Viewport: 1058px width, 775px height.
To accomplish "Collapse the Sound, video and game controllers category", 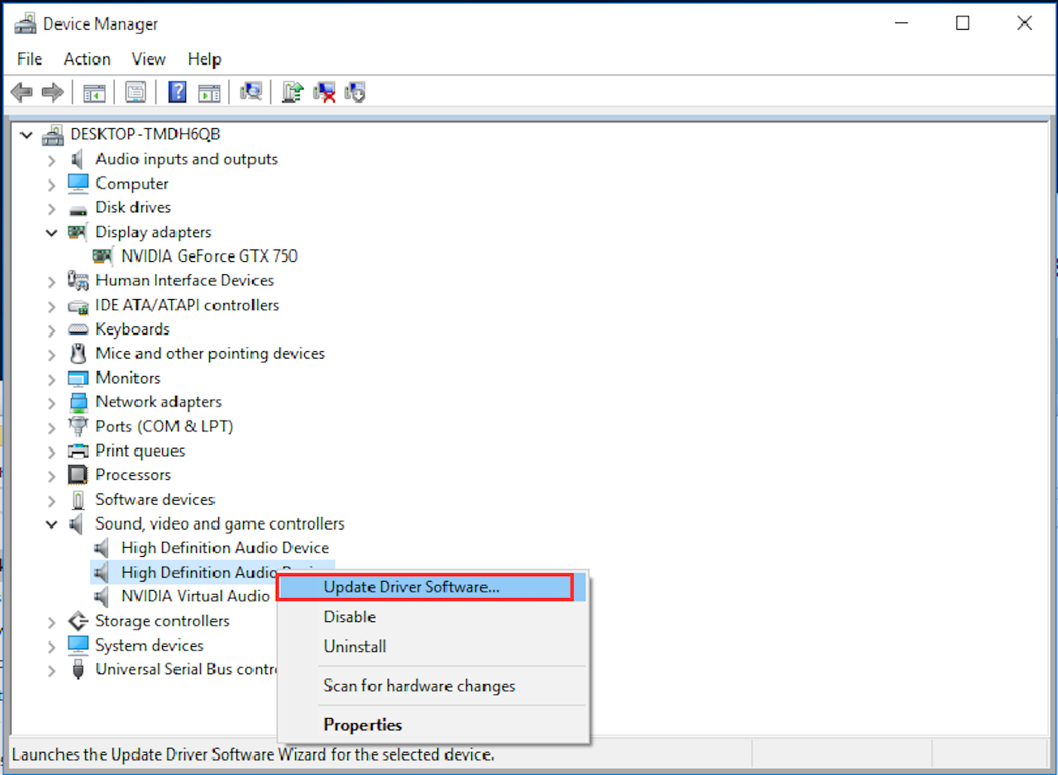I will tap(51, 523).
